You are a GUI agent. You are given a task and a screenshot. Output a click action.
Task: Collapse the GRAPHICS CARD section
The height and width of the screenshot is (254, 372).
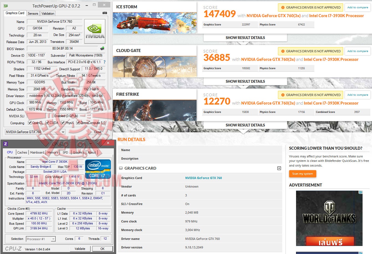pyautogui.click(x=279, y=168)
